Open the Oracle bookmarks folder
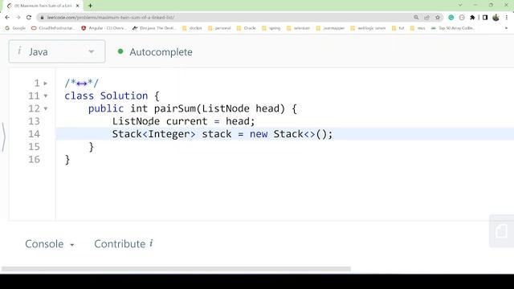Screen dimensions: 514x289 point(247,28)
